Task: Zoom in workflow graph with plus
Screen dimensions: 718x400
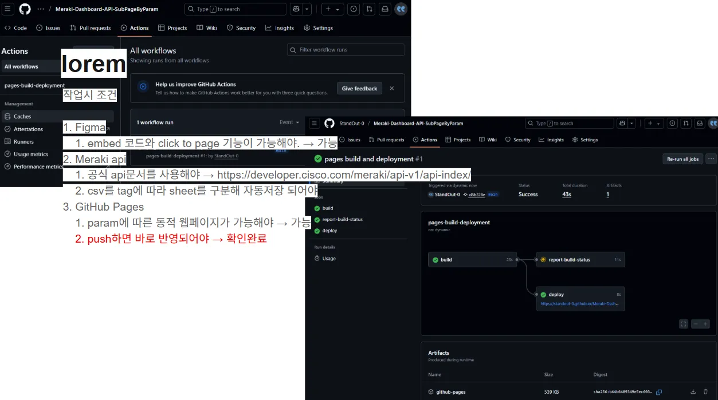Action: point(705,324)
